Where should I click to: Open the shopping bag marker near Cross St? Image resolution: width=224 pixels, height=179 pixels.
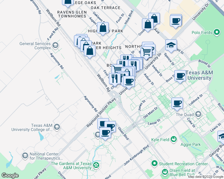(148, 24)
